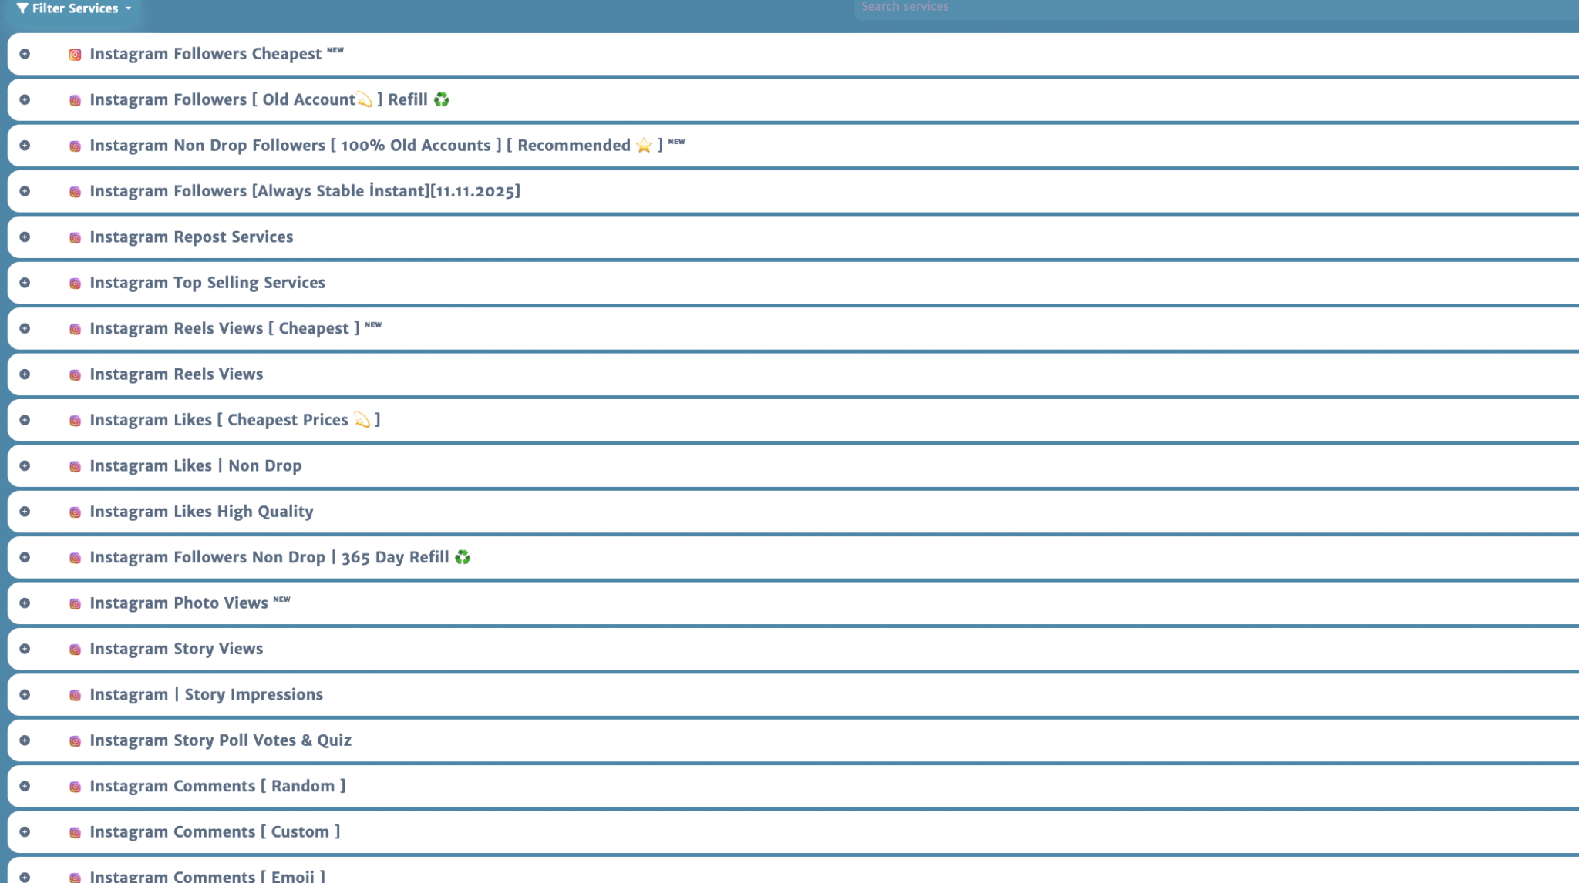Click Instagram logo beside Photo Views
This screenshot has height=883, width=1579.
pos(75,604)
